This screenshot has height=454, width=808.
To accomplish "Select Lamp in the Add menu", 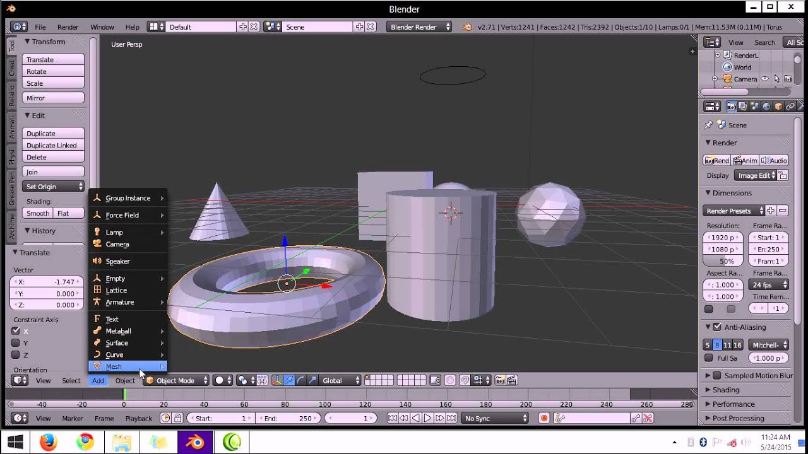I will pyautogui.click(x=127, y=232).
